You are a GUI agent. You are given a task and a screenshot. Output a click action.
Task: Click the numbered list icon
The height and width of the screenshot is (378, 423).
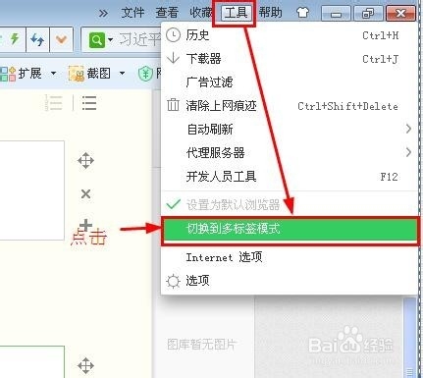click(x=54, y=103)
